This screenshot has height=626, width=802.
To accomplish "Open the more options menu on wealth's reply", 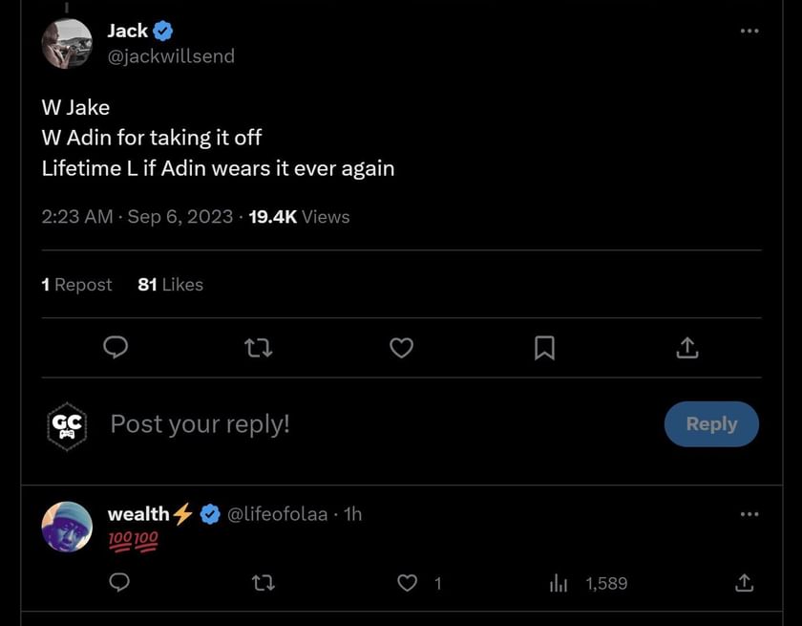I will pyautogui.click(x=749, y=514).
